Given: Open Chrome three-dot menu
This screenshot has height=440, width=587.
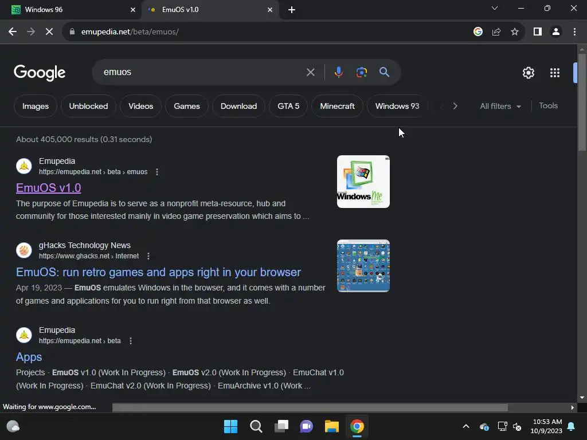Looking at the screenshot, I should coord(574,32).
